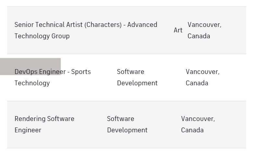Select Vancouver, Canada in the DevOps Engineer row
Image resolution: width=253 pixels, height=157 pixels.
[x=202, y=77]
